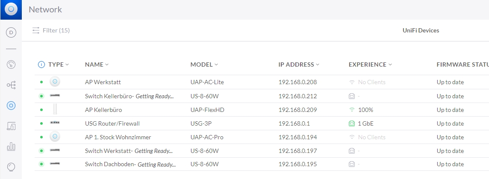Open the Topology sidebar icon
The width and height of the screenshot is (489, 179).
[x=11, y=85]
